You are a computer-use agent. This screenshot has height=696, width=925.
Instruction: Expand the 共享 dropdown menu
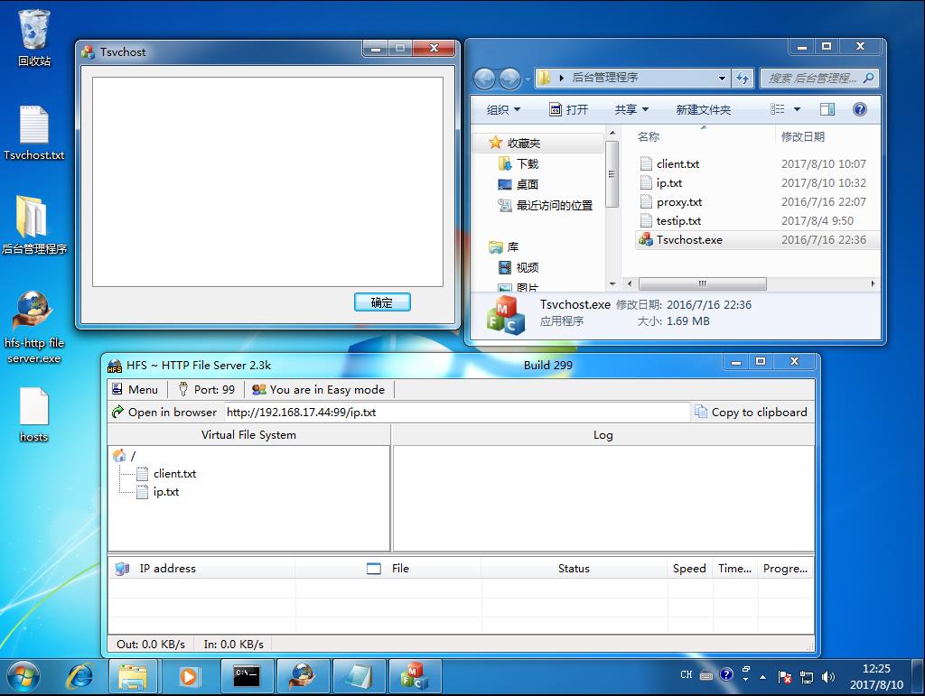coord(631,110)
